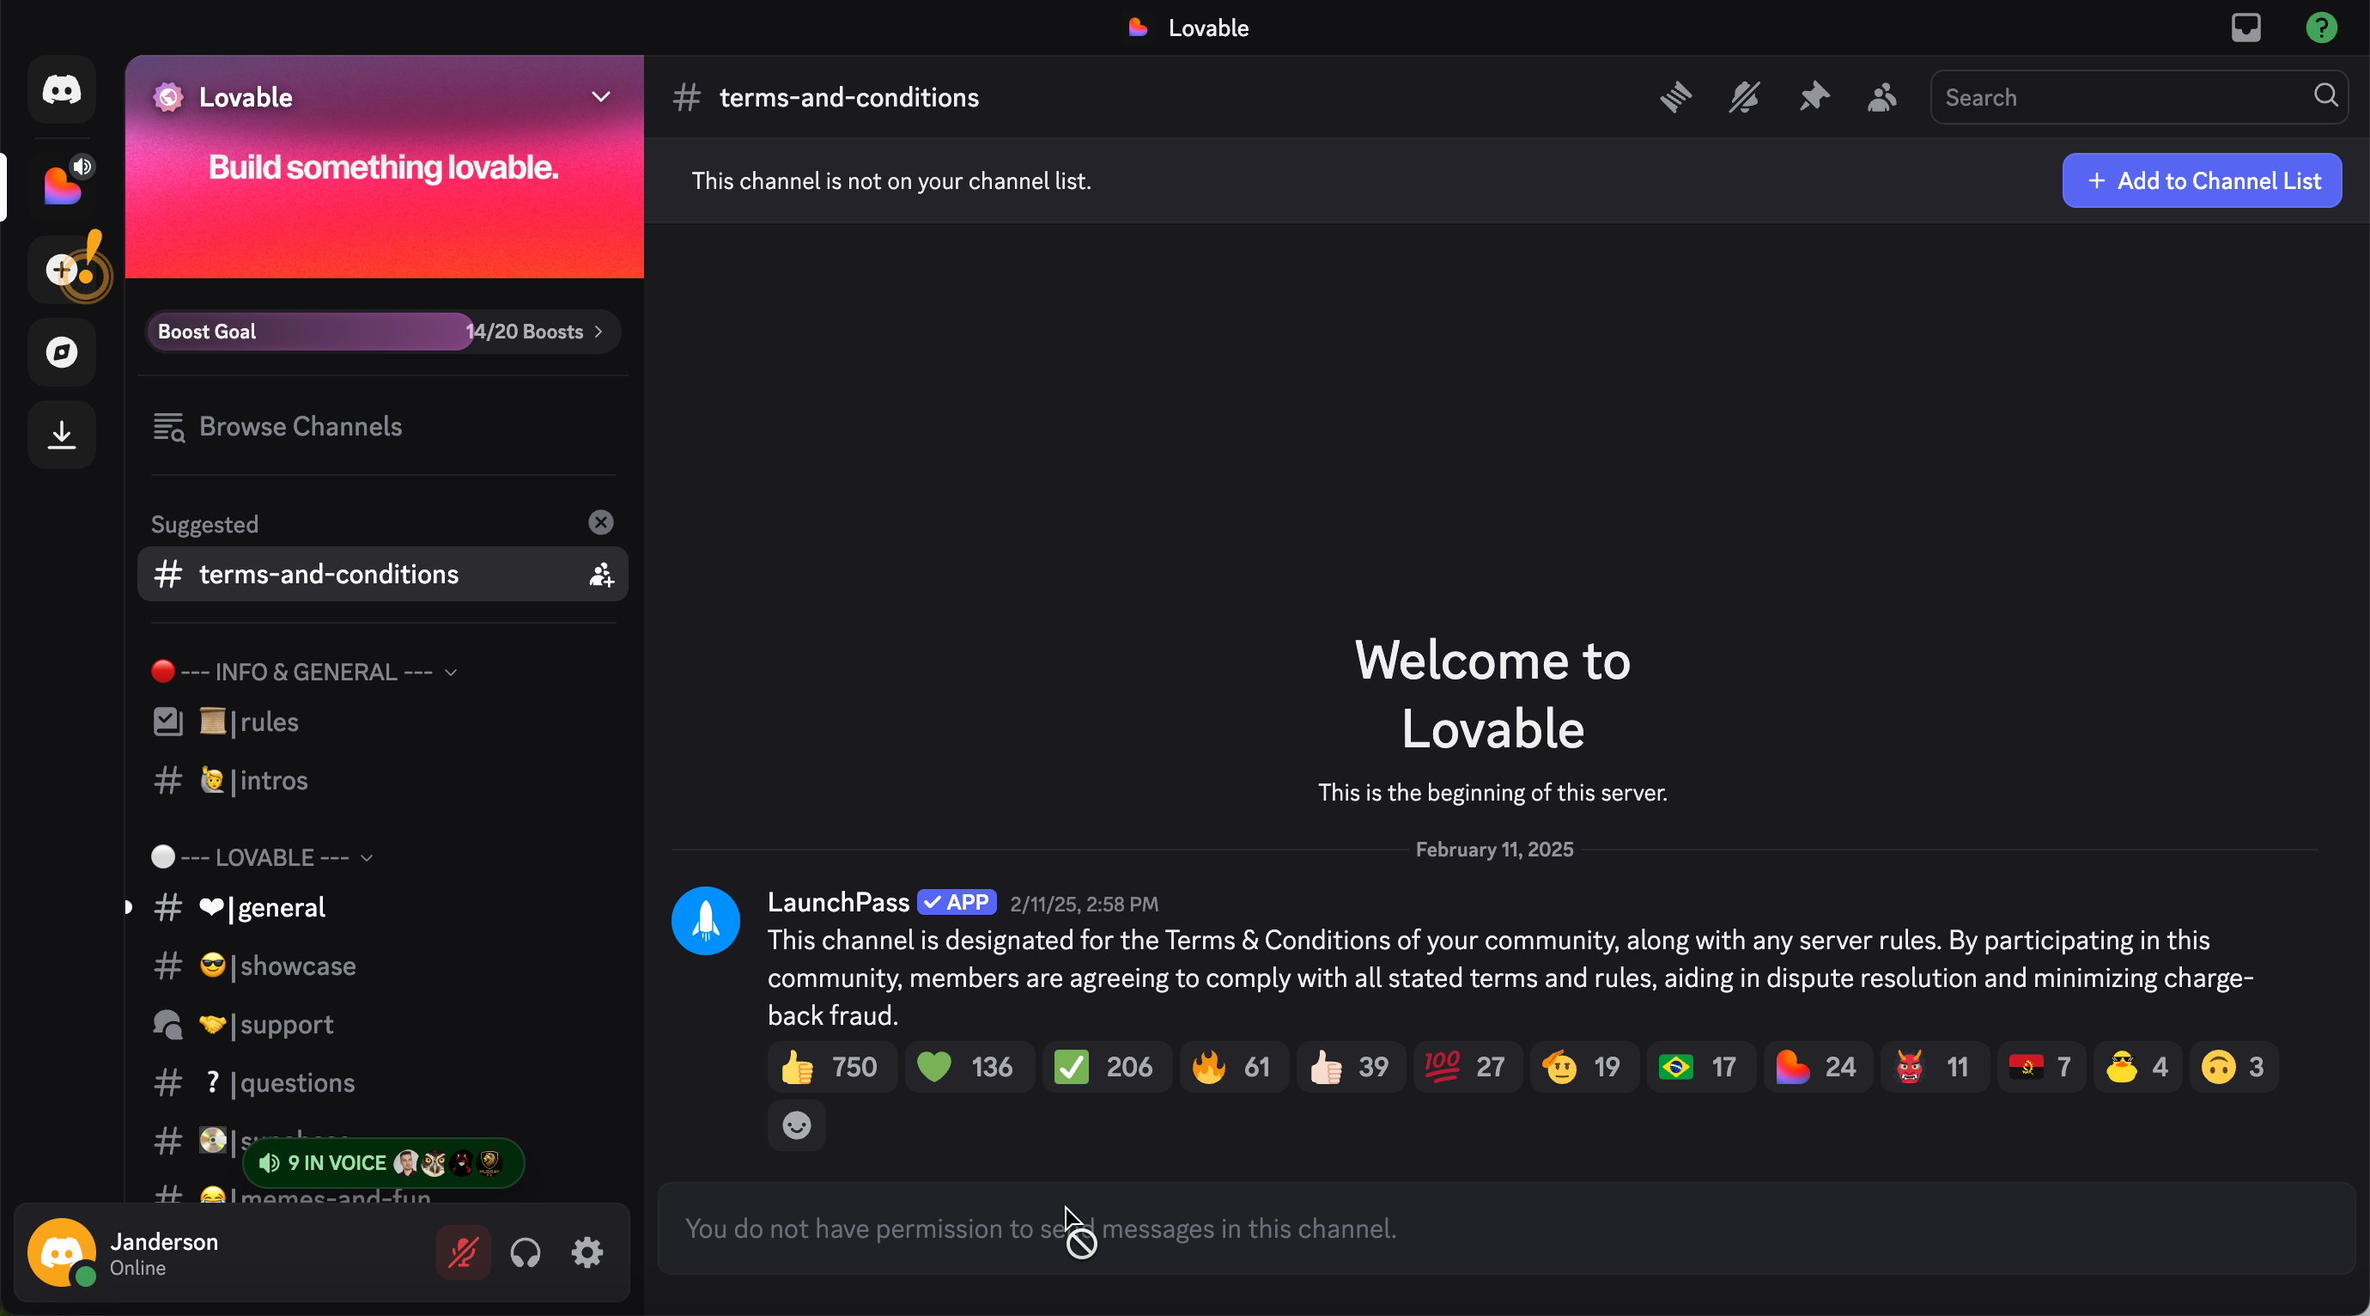Open the showcase channel
This screenshot has height=1316, width=2370.
383,966
